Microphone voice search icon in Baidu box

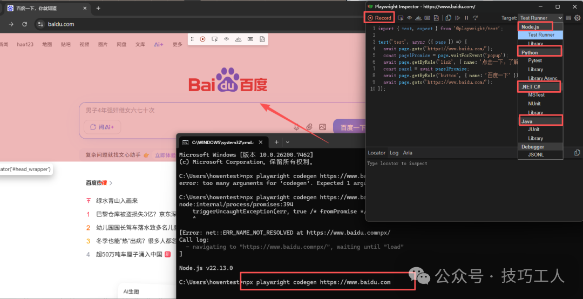(296, 127)
